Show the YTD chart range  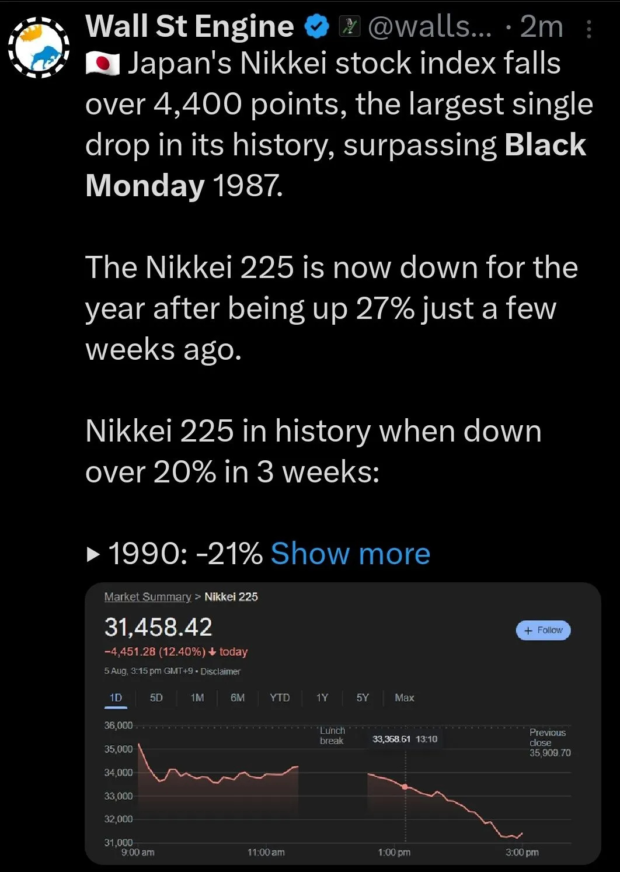tap(280, 698)
